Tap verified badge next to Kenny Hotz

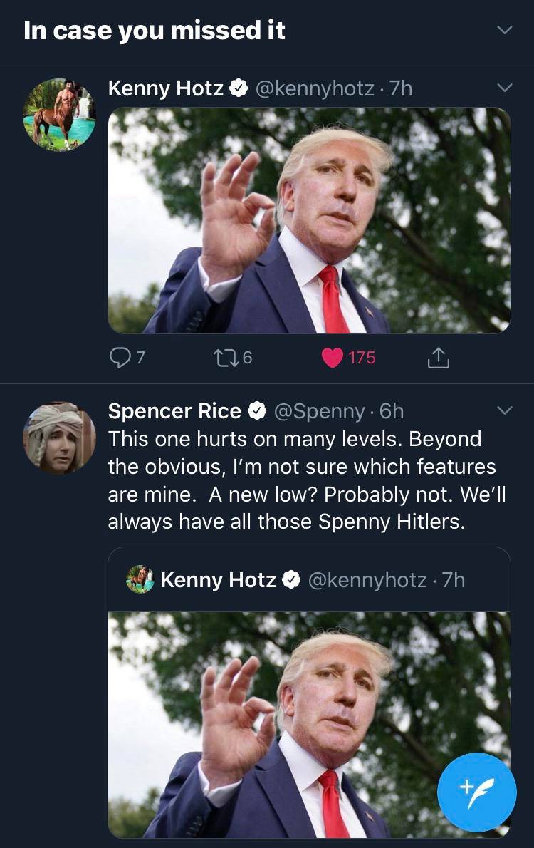click(239, 88)
